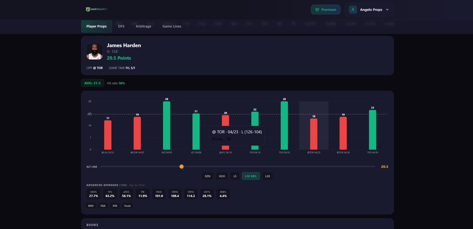Click the AST% 28.1% stat chip

(207, 194)
